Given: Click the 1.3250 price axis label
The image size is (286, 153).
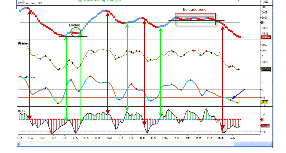Looking at the screenshot, I should pyautogui.click(x=265, y=2).
